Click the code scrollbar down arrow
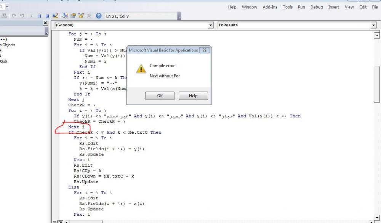Viewport: 381px width, 223px height. point(377,217)
